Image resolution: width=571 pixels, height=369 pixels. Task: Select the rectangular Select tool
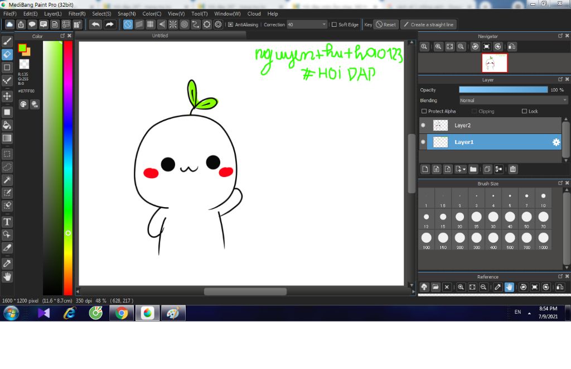pos(7,154)
